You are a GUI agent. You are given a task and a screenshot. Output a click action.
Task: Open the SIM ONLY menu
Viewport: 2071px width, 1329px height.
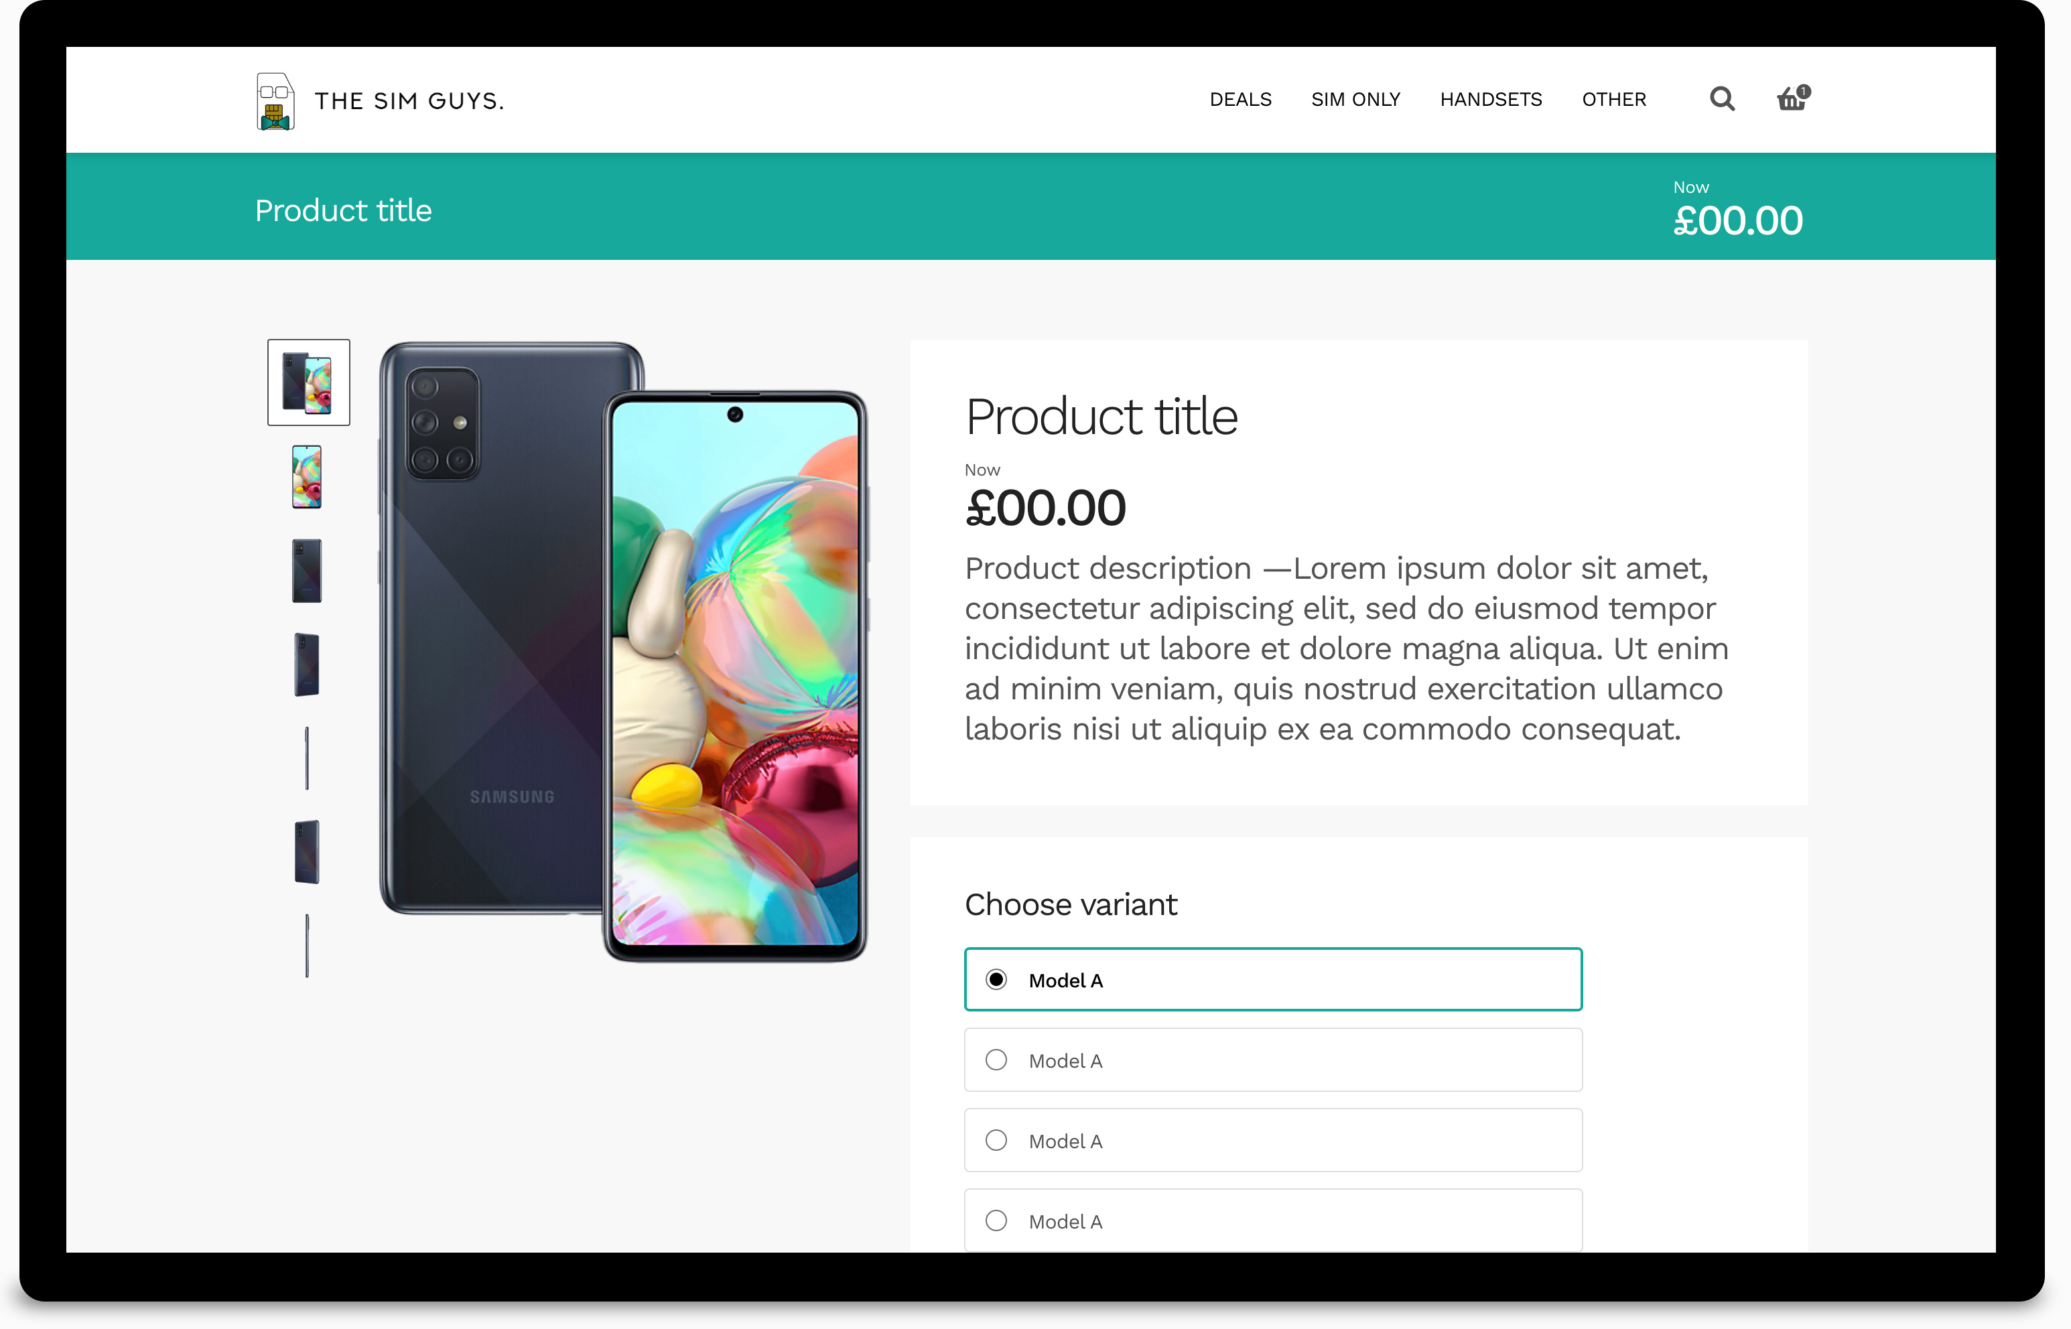point(1355,99)
